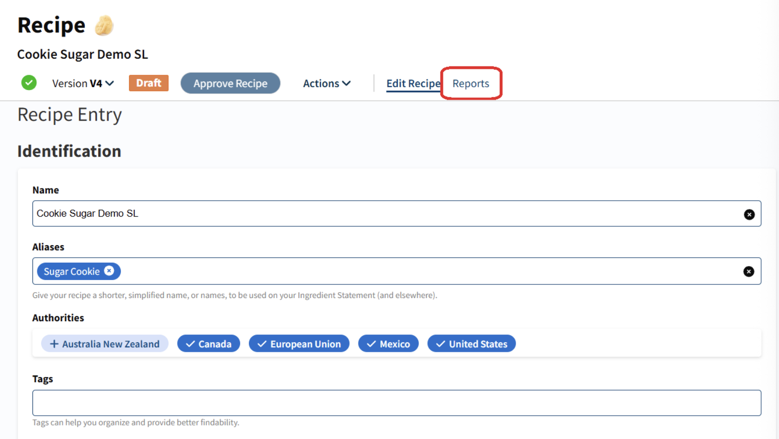Click the Draft status badge
779x439 pixels.
pos(148,83)
